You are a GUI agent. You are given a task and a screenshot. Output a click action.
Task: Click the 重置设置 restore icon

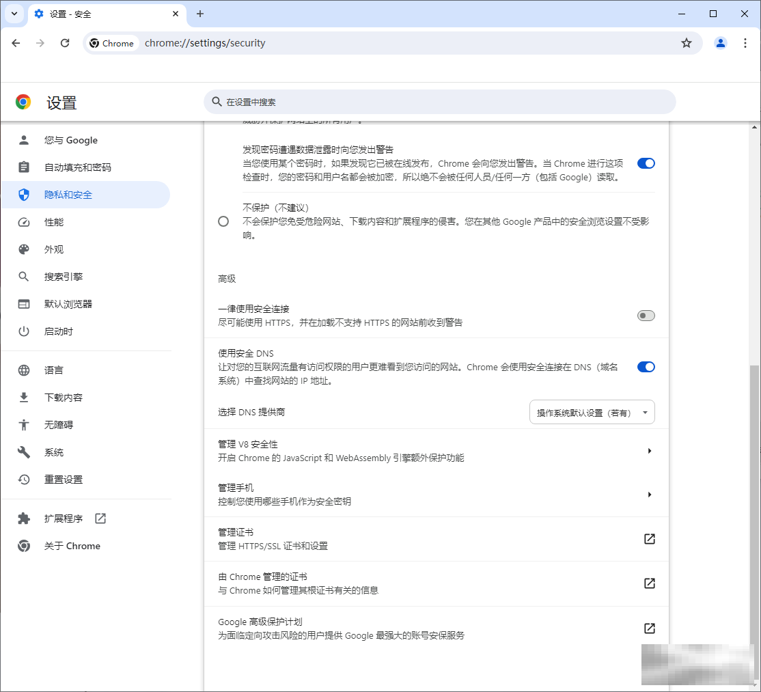24,480
